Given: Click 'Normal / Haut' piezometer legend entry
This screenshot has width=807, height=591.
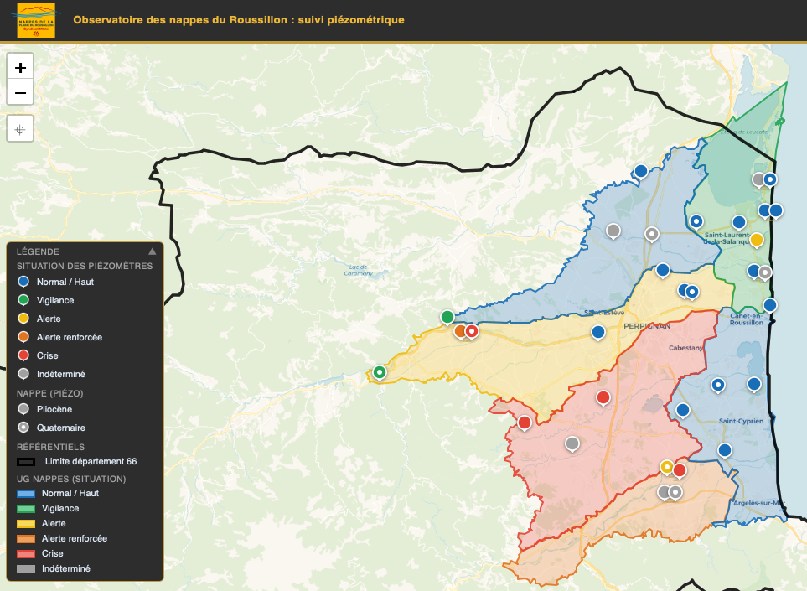Looking at the screenshot, I should [55, 282].
